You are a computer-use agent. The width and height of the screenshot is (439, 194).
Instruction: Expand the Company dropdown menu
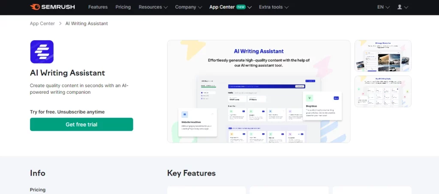(189, 7)
